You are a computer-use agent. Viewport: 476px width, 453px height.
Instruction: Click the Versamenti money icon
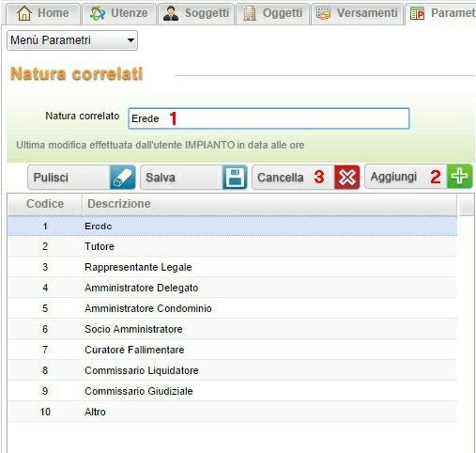(x=323, y=13)
